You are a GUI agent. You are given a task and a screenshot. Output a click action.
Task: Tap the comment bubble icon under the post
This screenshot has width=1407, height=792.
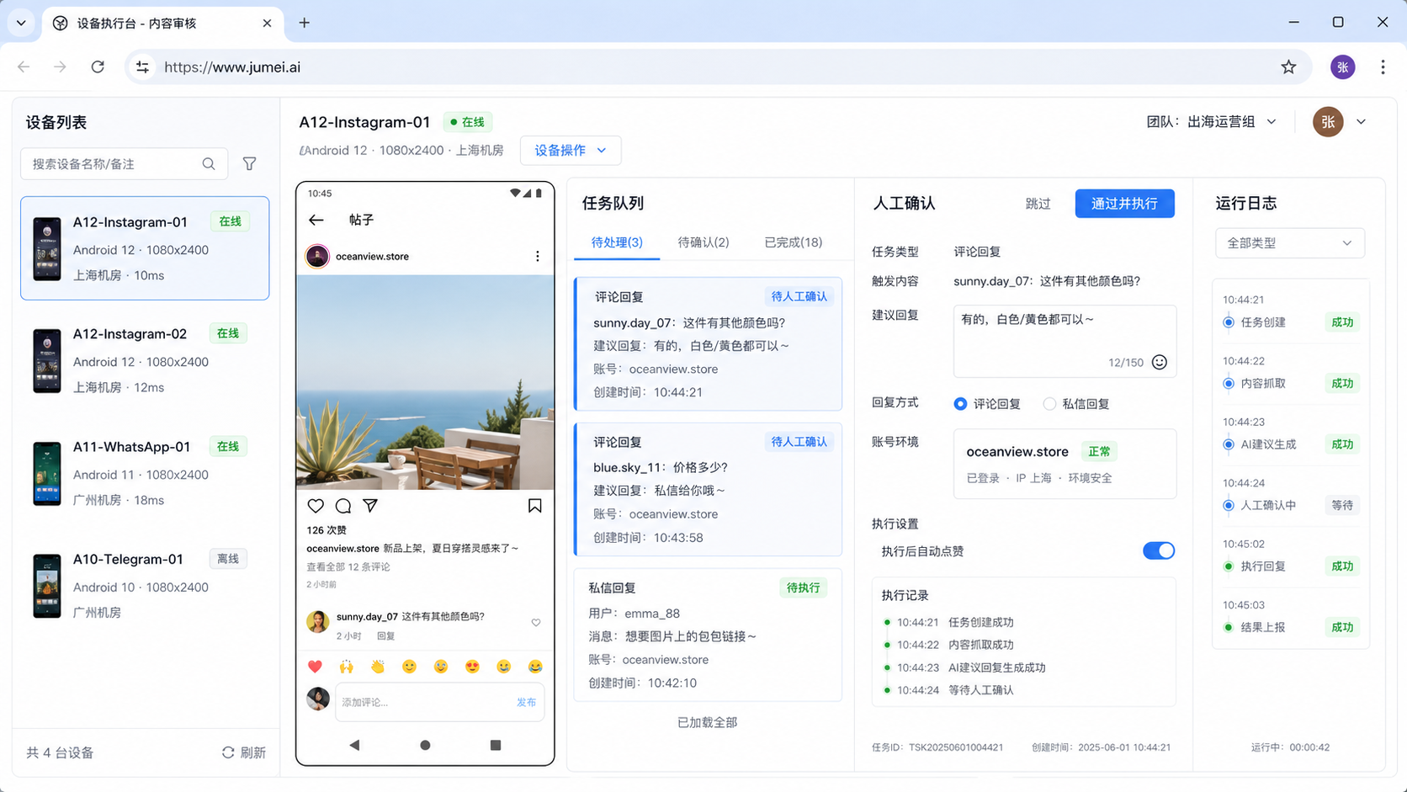tap(343, 506)
